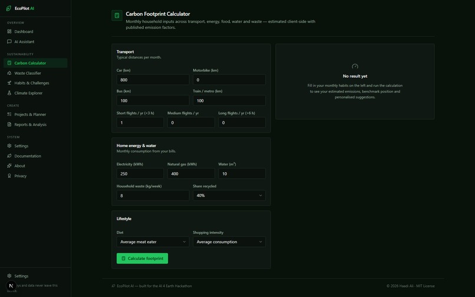Screen dimensions: 475x297
Task: Click the 'Transport' section heading
Action: pyautogui.click(x=125, y=51)
